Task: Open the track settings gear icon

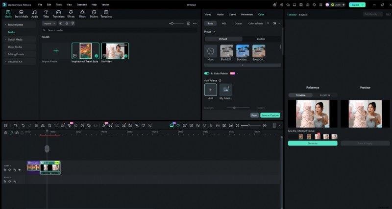Action: pyautogui.click(x=5, y=133)
